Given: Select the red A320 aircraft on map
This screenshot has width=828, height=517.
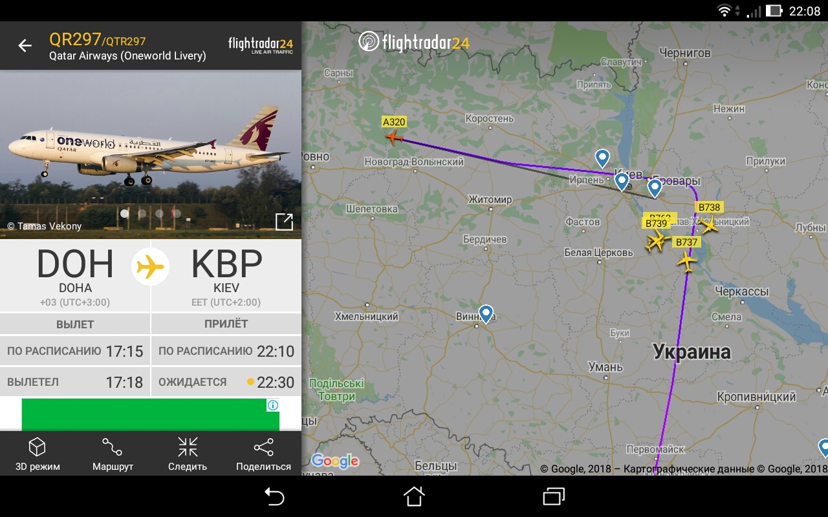Looking at the screenshot, I should (x=394, y=137).
